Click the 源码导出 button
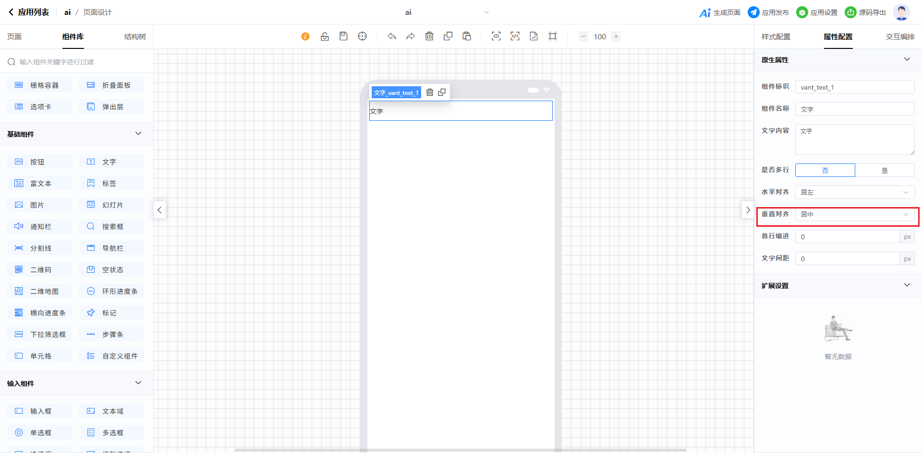Viewport: 922px width, 453px height. (866, 12)
